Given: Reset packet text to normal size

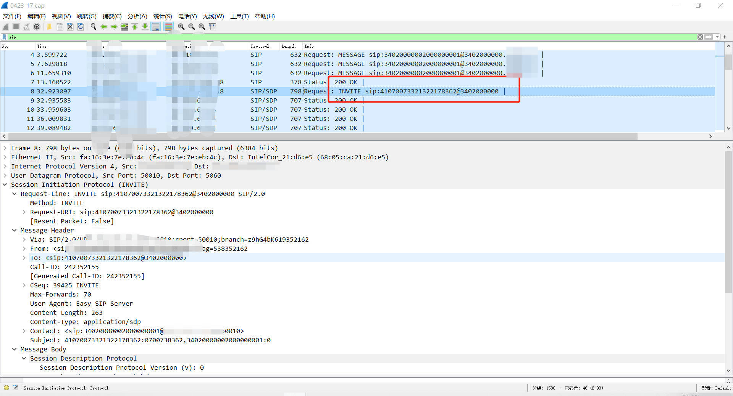Looking at the screenshot, I should 202,27.
